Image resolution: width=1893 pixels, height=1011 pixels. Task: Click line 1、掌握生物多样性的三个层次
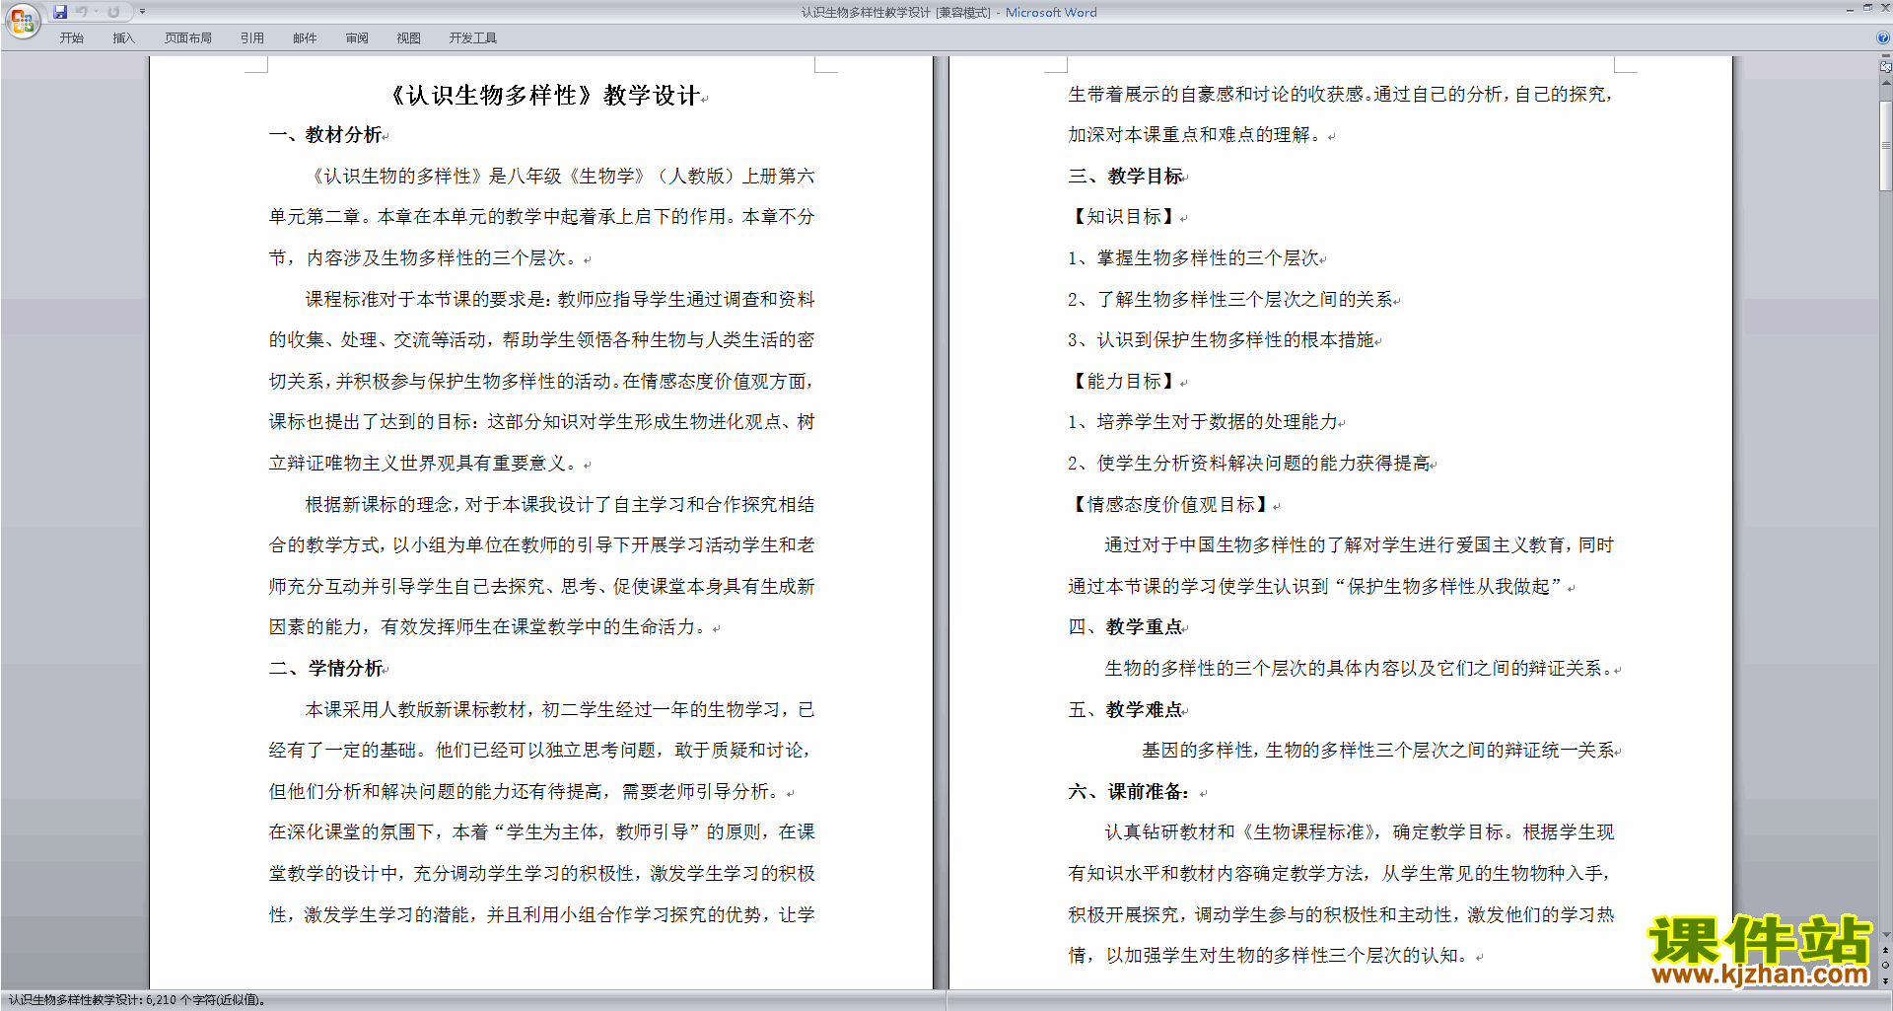click(x=1193, y=258)
